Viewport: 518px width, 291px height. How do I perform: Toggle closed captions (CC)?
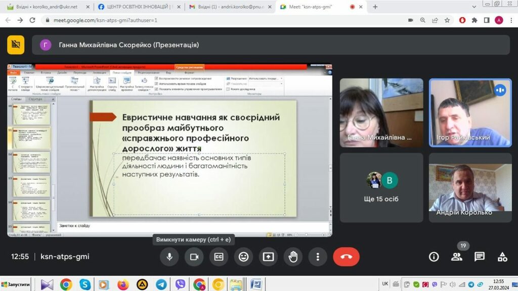coord(219,257)
